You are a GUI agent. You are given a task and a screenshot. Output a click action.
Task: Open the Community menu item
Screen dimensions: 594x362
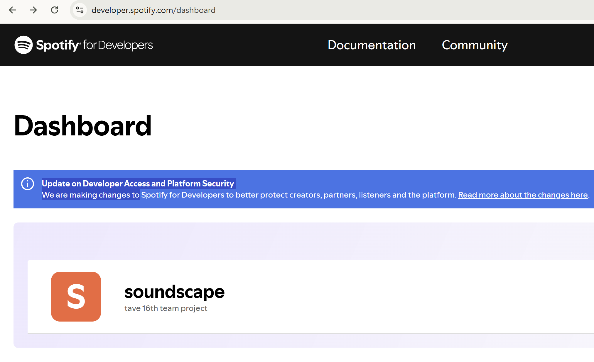pyautogui.click(x=475, y=45)
